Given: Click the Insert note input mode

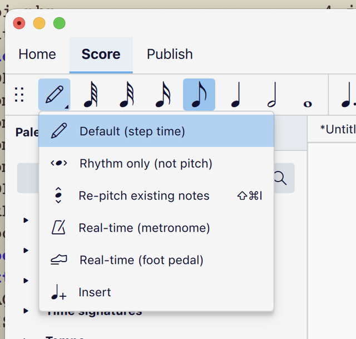Looking at the screenshot, I should pyautogui.click(x=95, y=292).
